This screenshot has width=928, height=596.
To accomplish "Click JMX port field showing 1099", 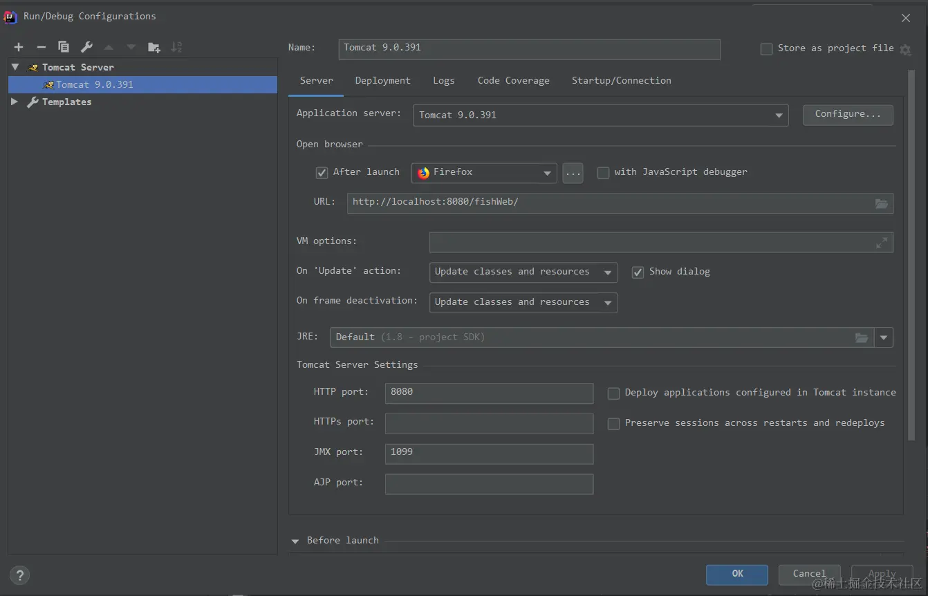I will (x=489, y=453).
